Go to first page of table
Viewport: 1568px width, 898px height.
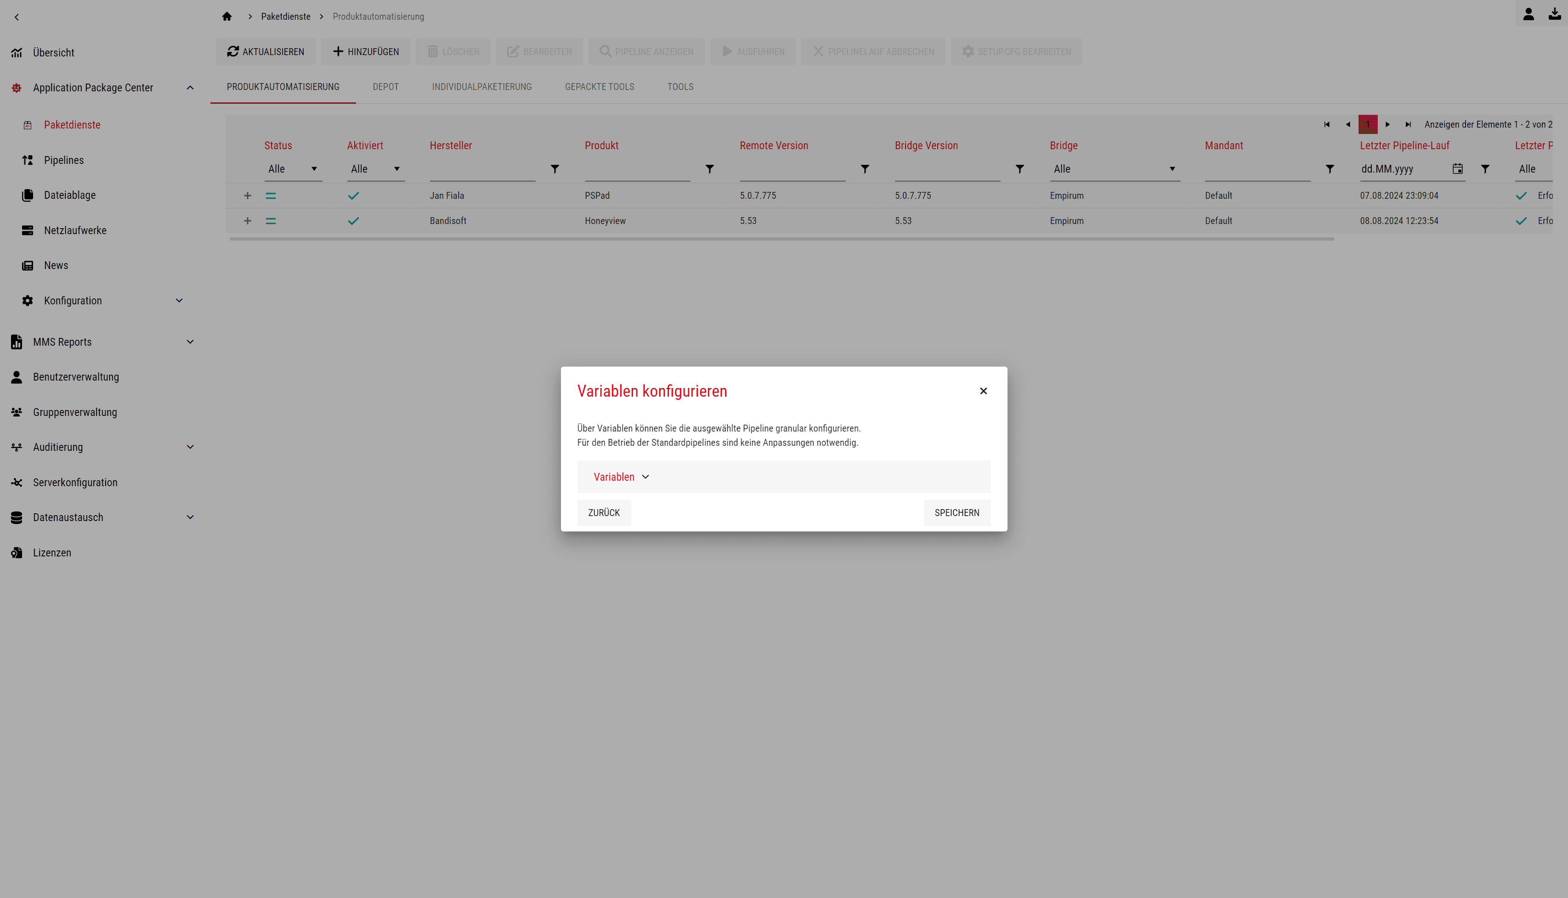coord(1327,124)
